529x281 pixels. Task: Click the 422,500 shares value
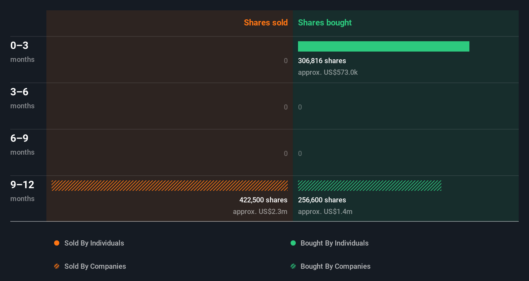pyautogui.click(x=263, y=200)
